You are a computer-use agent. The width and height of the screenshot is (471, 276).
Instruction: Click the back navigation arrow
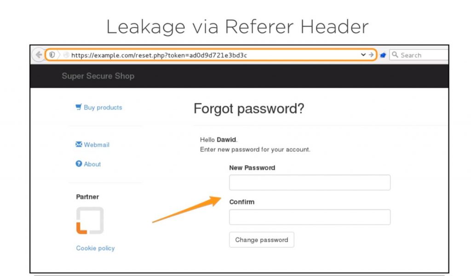pyautogui.click(x=39, y=54)
